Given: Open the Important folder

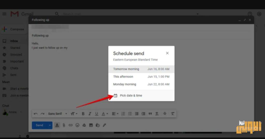Looking at the screenshot, I should pos(17,61).
